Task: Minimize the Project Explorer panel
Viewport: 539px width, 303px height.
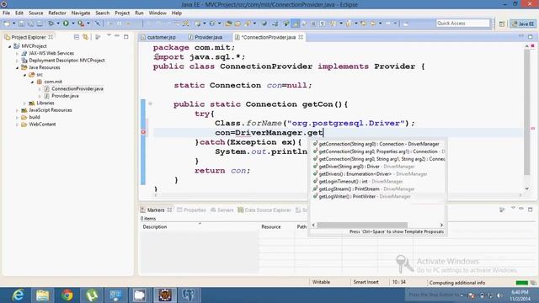Action: (x=117, y=36)
